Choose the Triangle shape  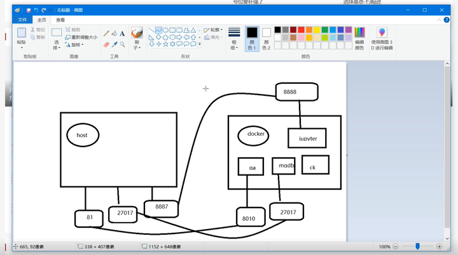click(x=193, y=30)
